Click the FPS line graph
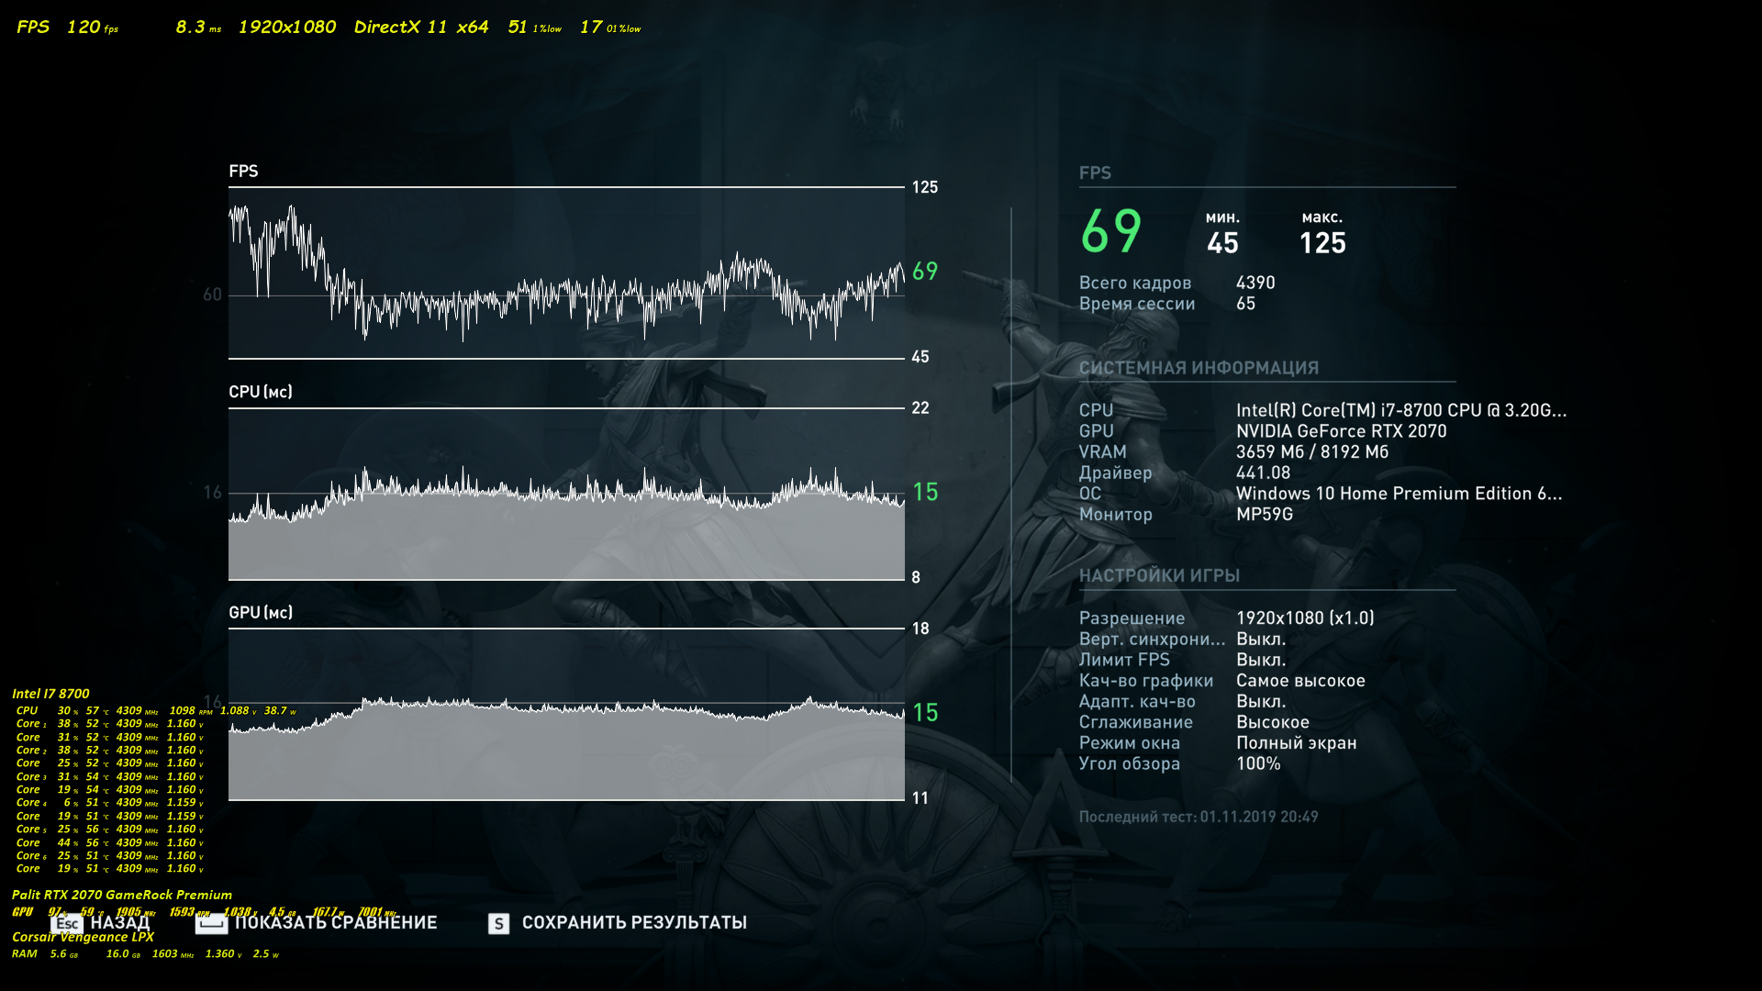Viewport: 1762px width, 991px height. point(566,275)
